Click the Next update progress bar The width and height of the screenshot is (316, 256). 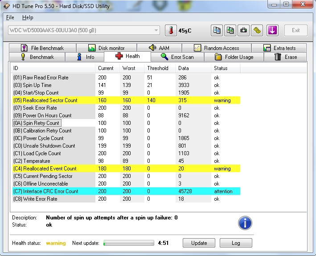128,243
